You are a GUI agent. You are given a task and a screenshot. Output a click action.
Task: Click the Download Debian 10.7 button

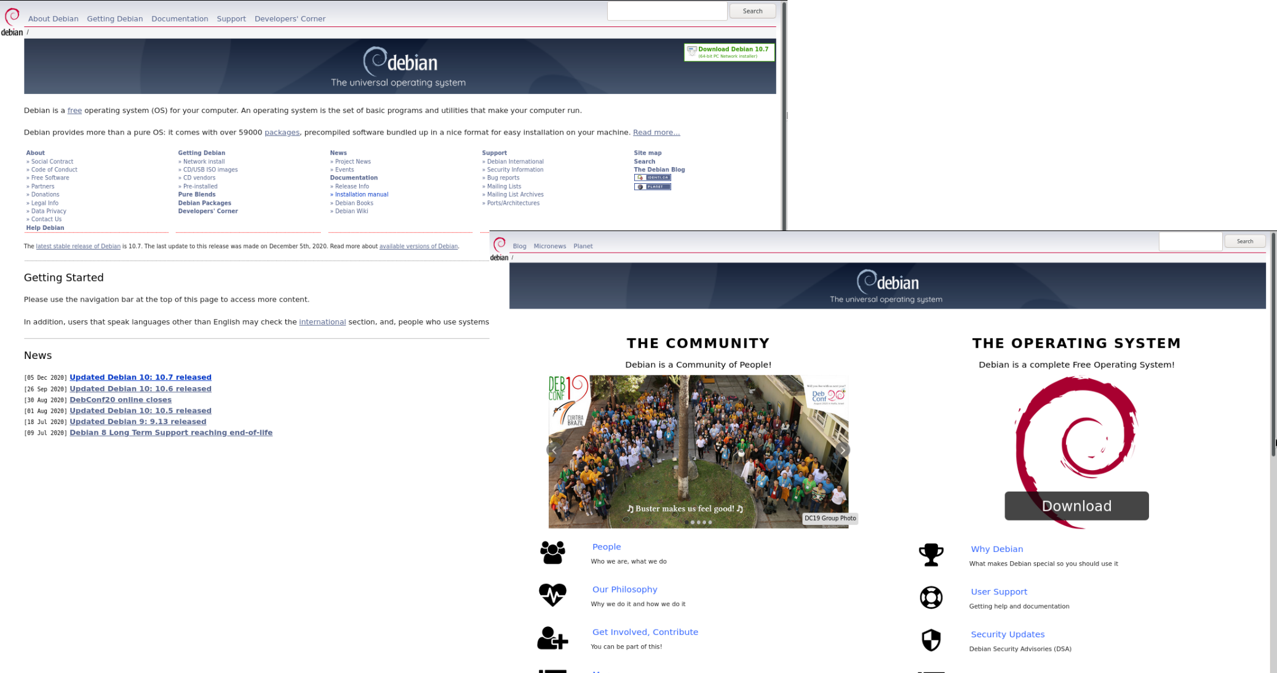728,52
